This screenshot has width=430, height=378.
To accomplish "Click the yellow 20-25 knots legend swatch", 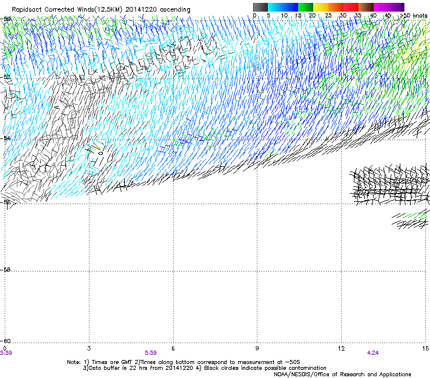I will click(321, 7).
